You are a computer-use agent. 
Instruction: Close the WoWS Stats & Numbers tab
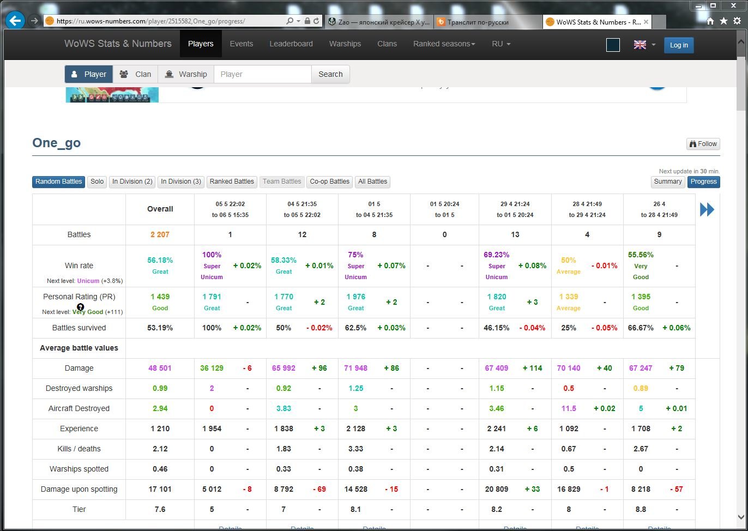pos(646,22)
